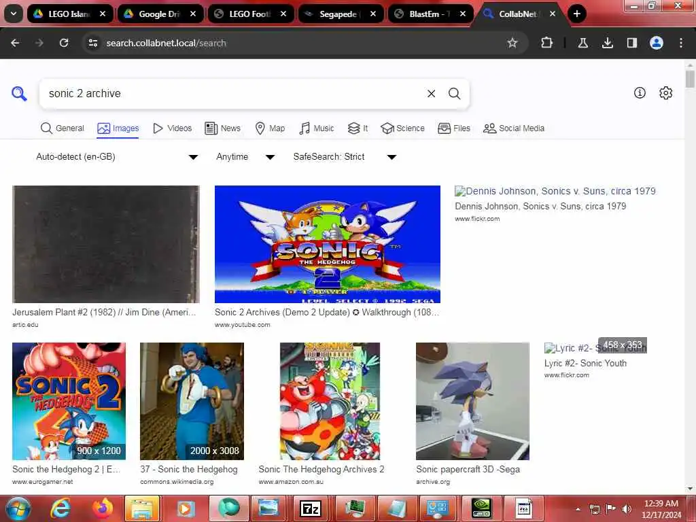Open search preferences gear icon

pos(666,92)
